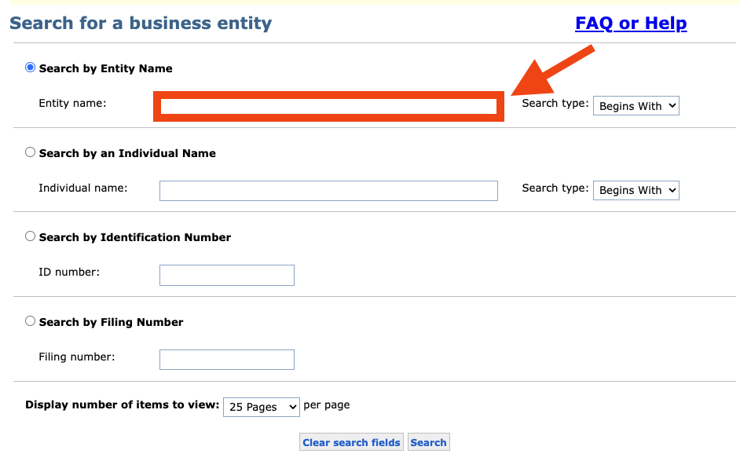Click the 'Search by Identification Number' label text
Viewport: 751px width, 461px height.
[x=135, y=237]
